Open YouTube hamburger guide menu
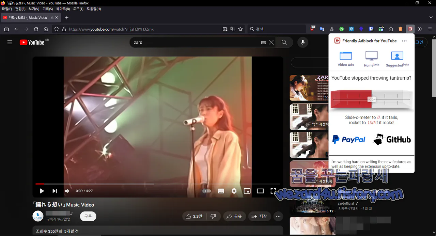 click(10, 42)
